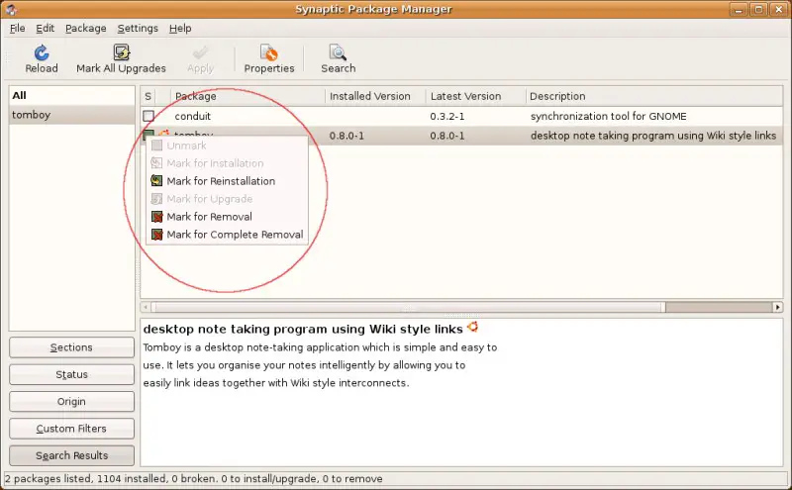This screenshot has width=792, height=490.
Task: Minimize the Synaptic Package Manager window
Action: point(738,9)
